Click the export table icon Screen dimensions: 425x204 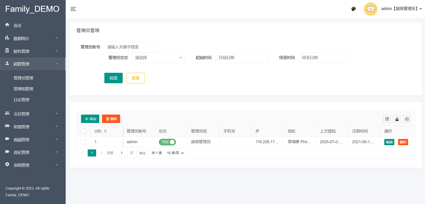397,119
